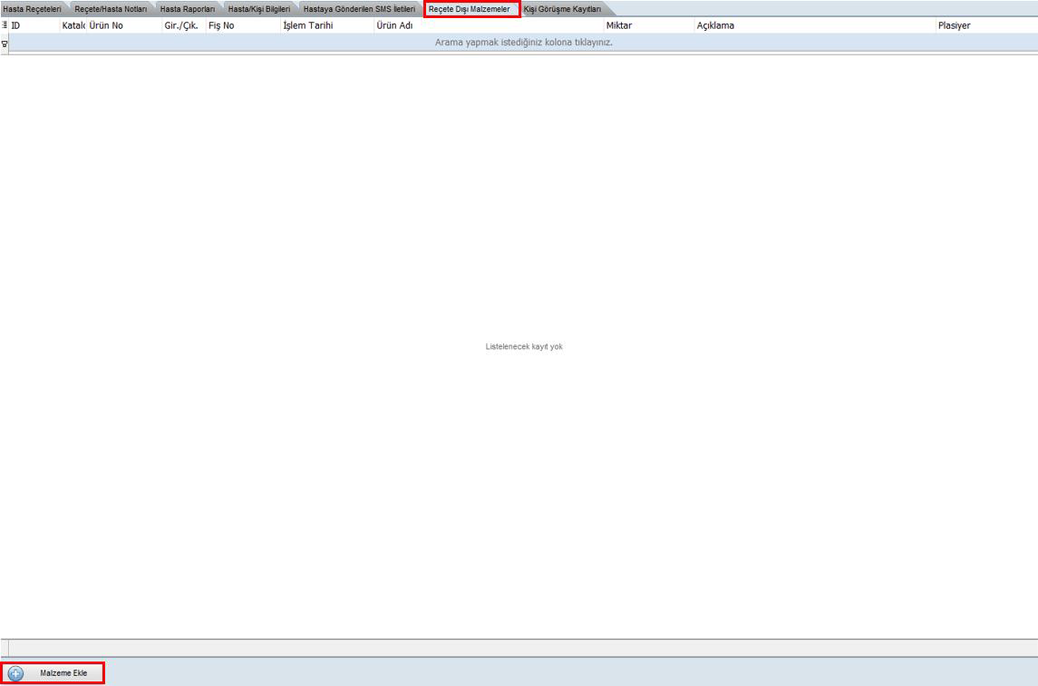Sort by the Gir./Çık. column header

coord(182,26)
